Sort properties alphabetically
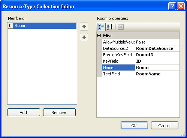Viewport: 187px width, 138px height. (x=110, y=27)
